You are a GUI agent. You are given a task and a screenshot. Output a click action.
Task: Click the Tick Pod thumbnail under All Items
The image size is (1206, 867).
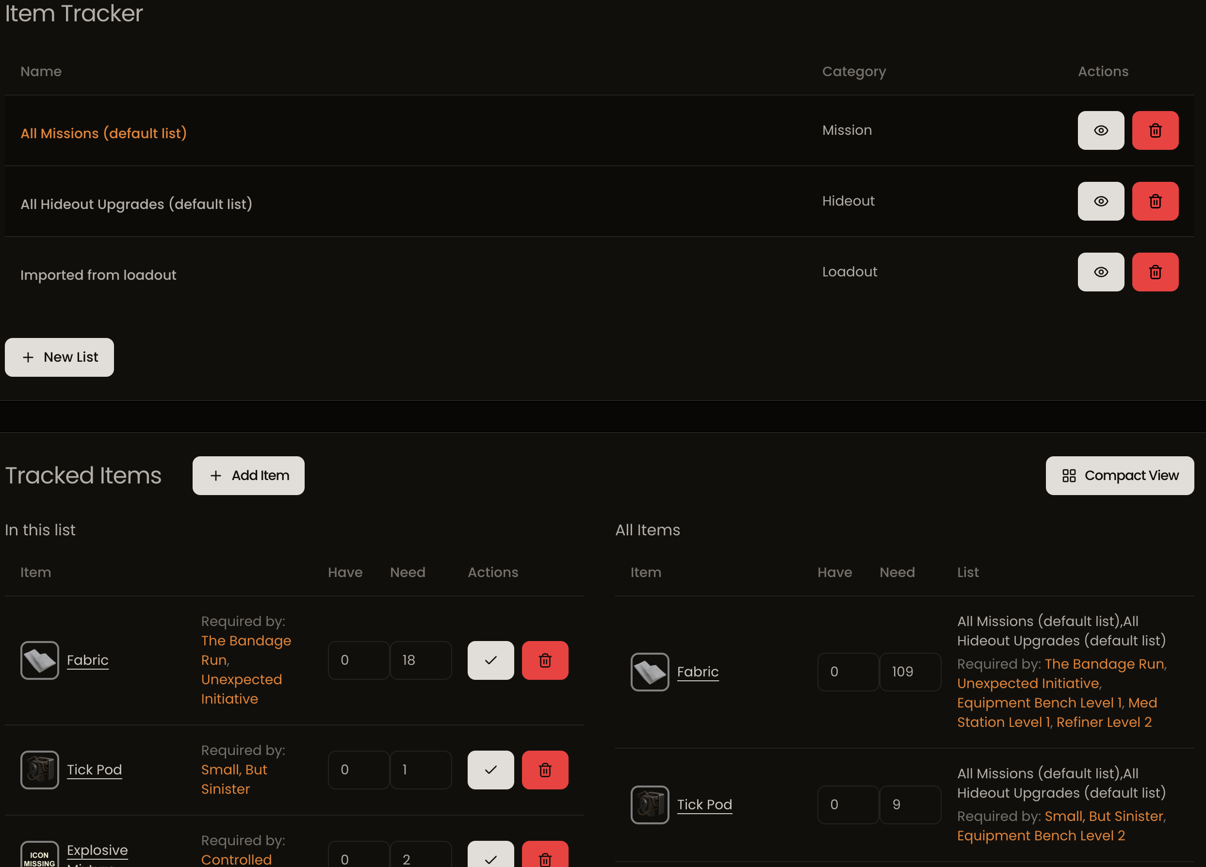649,804
